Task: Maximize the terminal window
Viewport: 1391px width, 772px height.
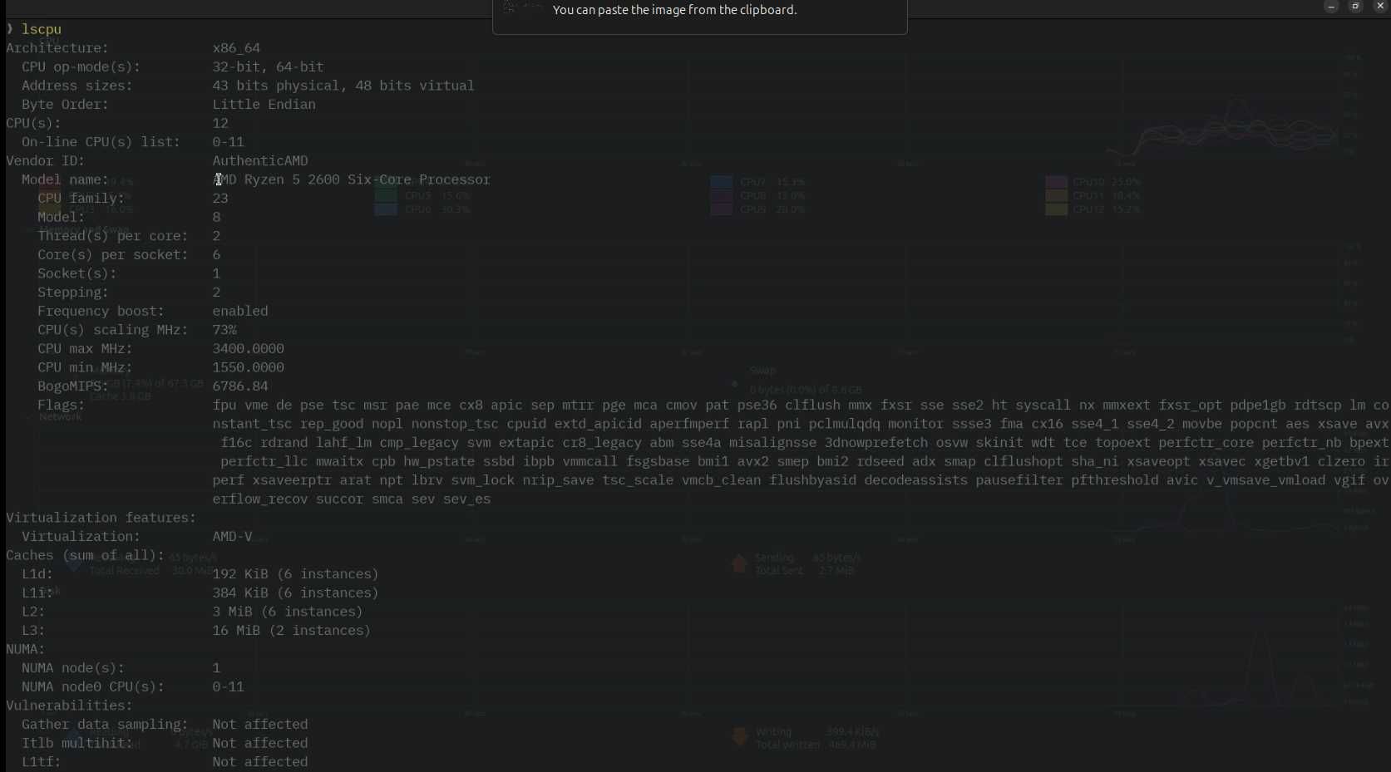Action: pyautogui.click(x=1355, y=7)
